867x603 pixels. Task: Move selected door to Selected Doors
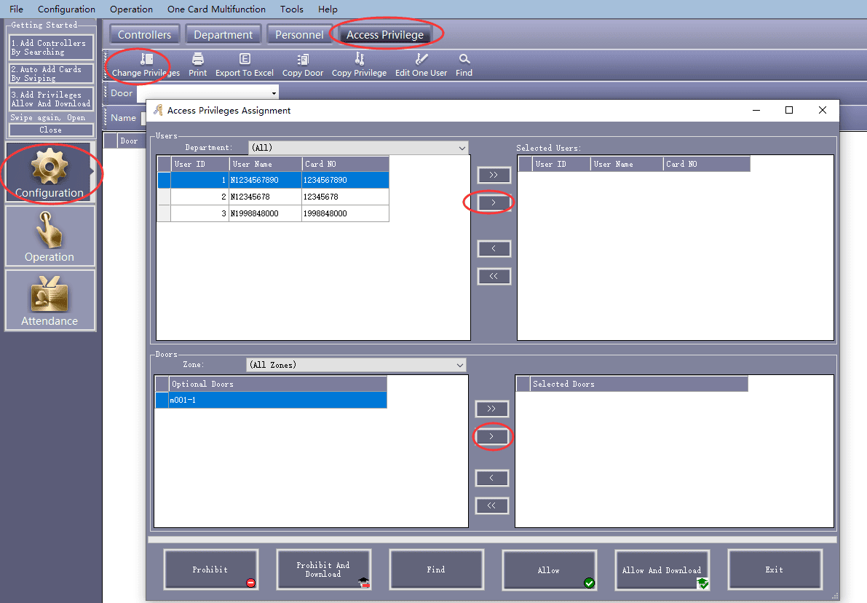pyautogui.click(x=491, y=436)
